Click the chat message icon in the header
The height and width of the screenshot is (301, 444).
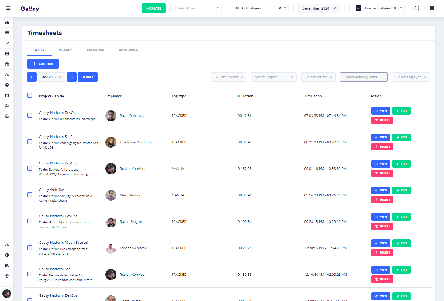(x=417, y=8)
